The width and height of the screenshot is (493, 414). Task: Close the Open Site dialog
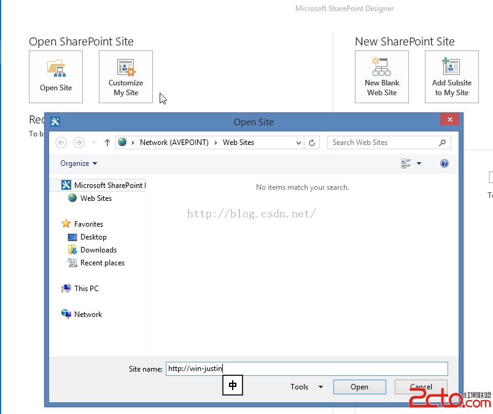(x=449, y=120)
